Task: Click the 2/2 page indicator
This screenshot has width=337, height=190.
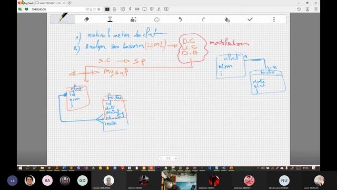Action: tap(168, 158)
